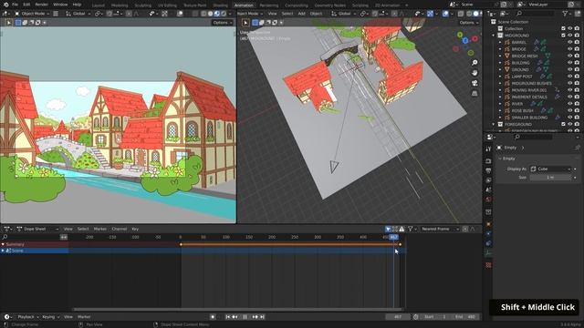The height and width of the screenshot is (328, 584).
Task: Open the Render menu
Action: pyautogui.click(x=41, y=5)
